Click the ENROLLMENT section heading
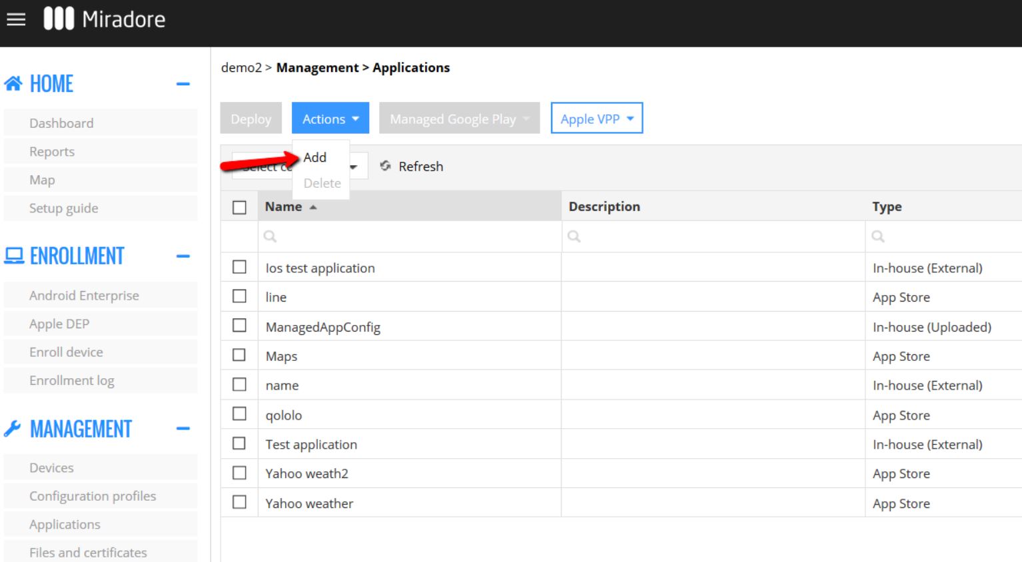Image resolution: width=1022 pixels, height=562 pixels. [77, 256]
